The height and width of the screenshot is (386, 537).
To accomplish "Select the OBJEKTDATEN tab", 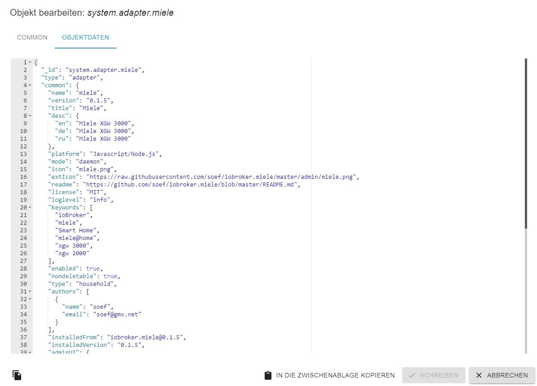I will 85,37.
